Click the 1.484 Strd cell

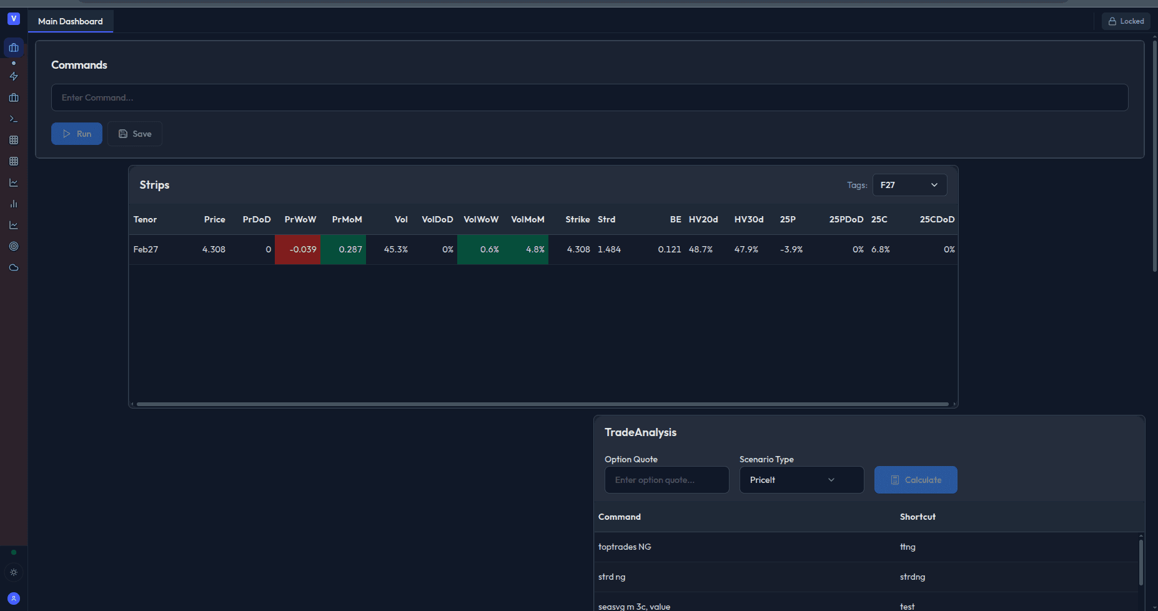coord(609,249)
